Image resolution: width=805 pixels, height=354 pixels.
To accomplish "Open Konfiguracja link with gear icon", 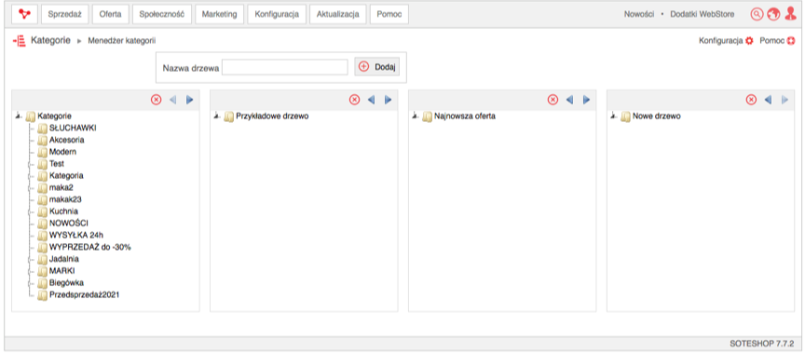I will (726, 41).
